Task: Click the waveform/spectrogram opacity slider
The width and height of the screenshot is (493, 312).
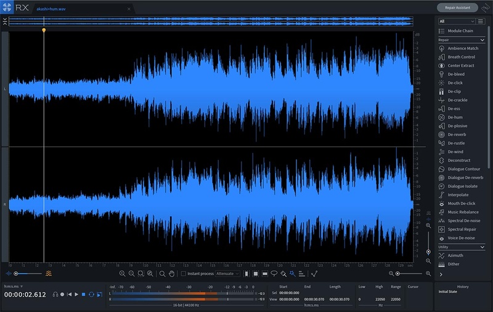Action: 25,273
